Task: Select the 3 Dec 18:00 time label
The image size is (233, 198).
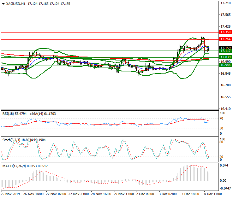Action: point(190,194)
